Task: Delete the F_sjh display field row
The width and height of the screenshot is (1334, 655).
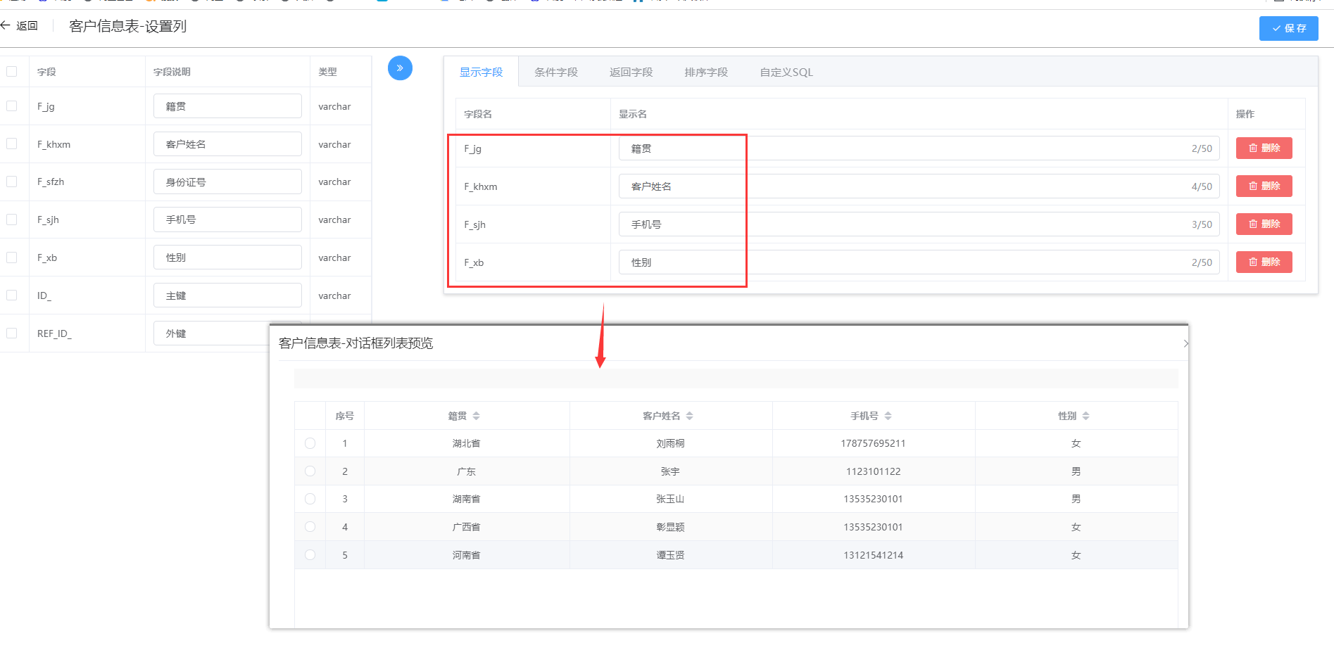Action: click(1264, 224)
